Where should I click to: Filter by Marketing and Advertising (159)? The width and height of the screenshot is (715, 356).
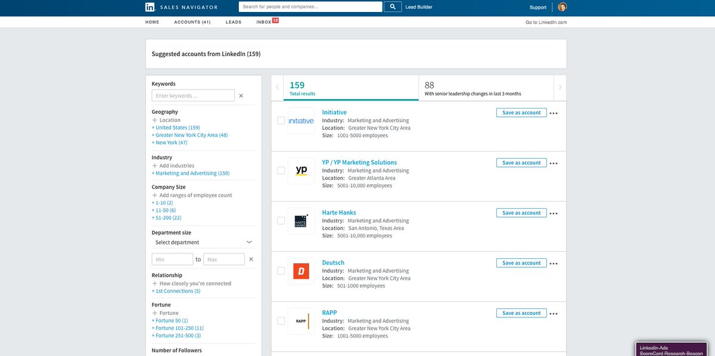click(x=191, y=174)
